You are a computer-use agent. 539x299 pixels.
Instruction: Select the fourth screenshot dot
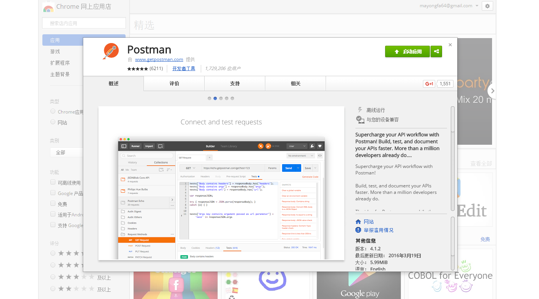[x=226, y=98]
